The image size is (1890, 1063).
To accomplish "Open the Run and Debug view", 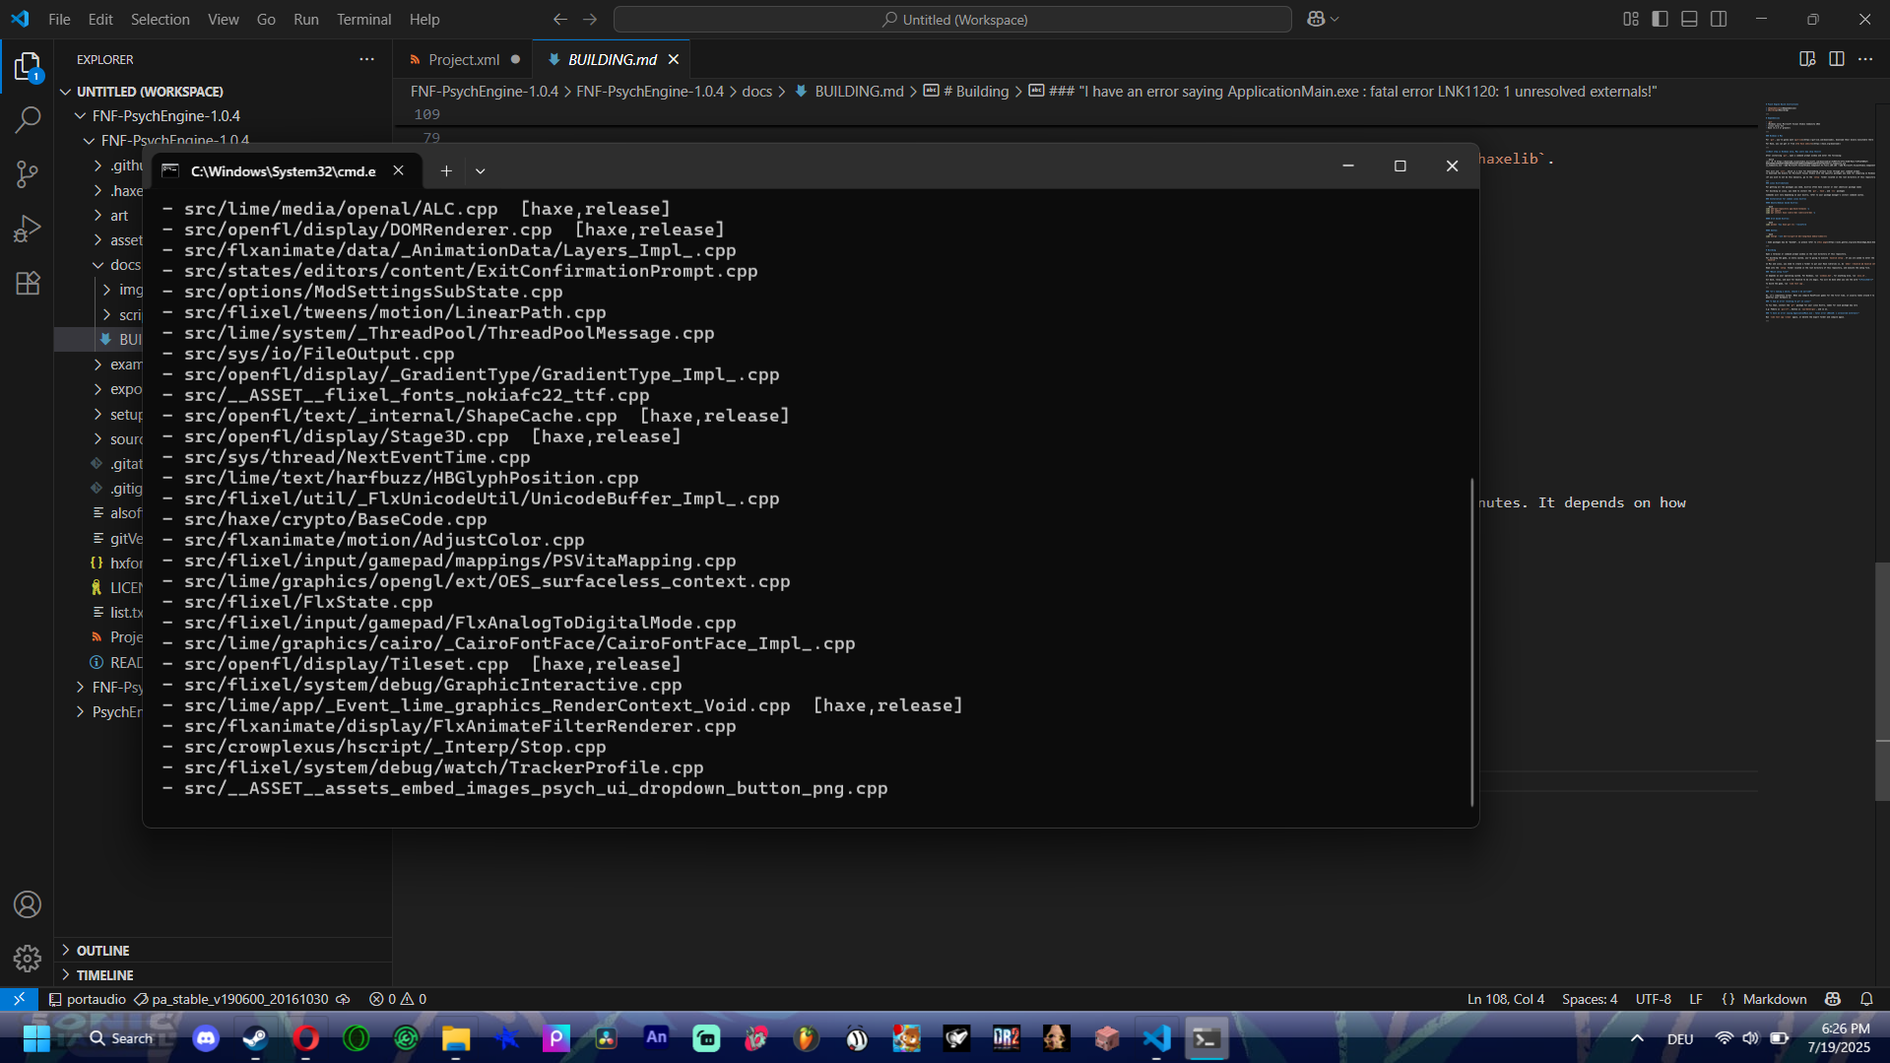I will (28, 229).
